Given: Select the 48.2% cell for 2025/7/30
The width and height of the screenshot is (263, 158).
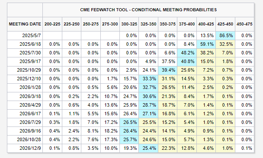Looking at the screenshot, I should pyautogui.click(x=187, y=53).
